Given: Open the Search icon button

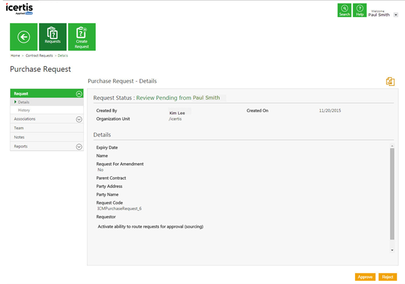Looking at the screenshot, I should (x=344, y=10).
